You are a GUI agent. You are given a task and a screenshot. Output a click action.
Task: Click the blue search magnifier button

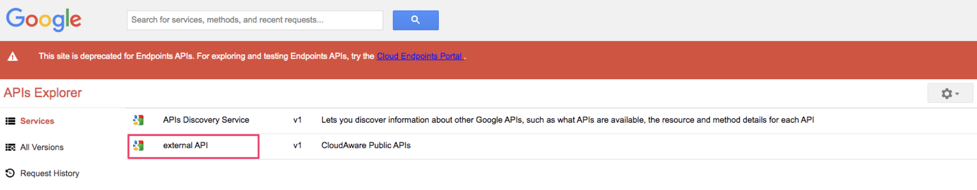click(x=415, y=20)
